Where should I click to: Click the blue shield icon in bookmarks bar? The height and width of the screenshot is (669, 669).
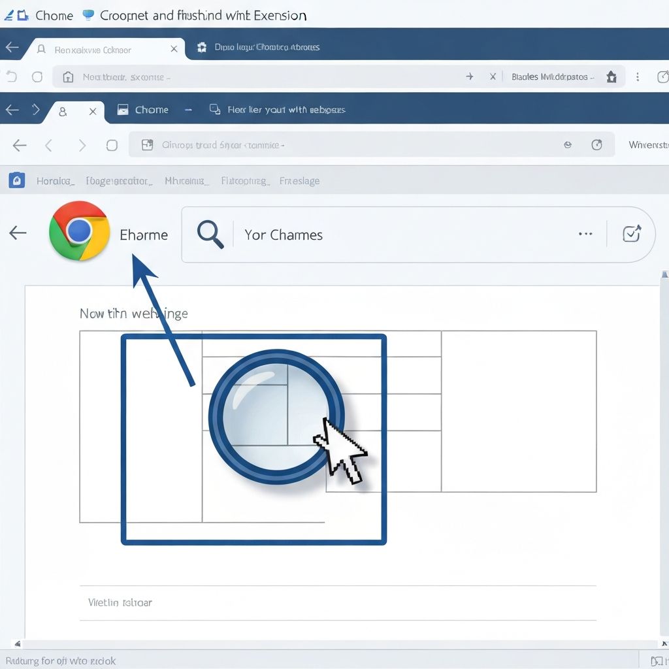(x=16, y=180)
